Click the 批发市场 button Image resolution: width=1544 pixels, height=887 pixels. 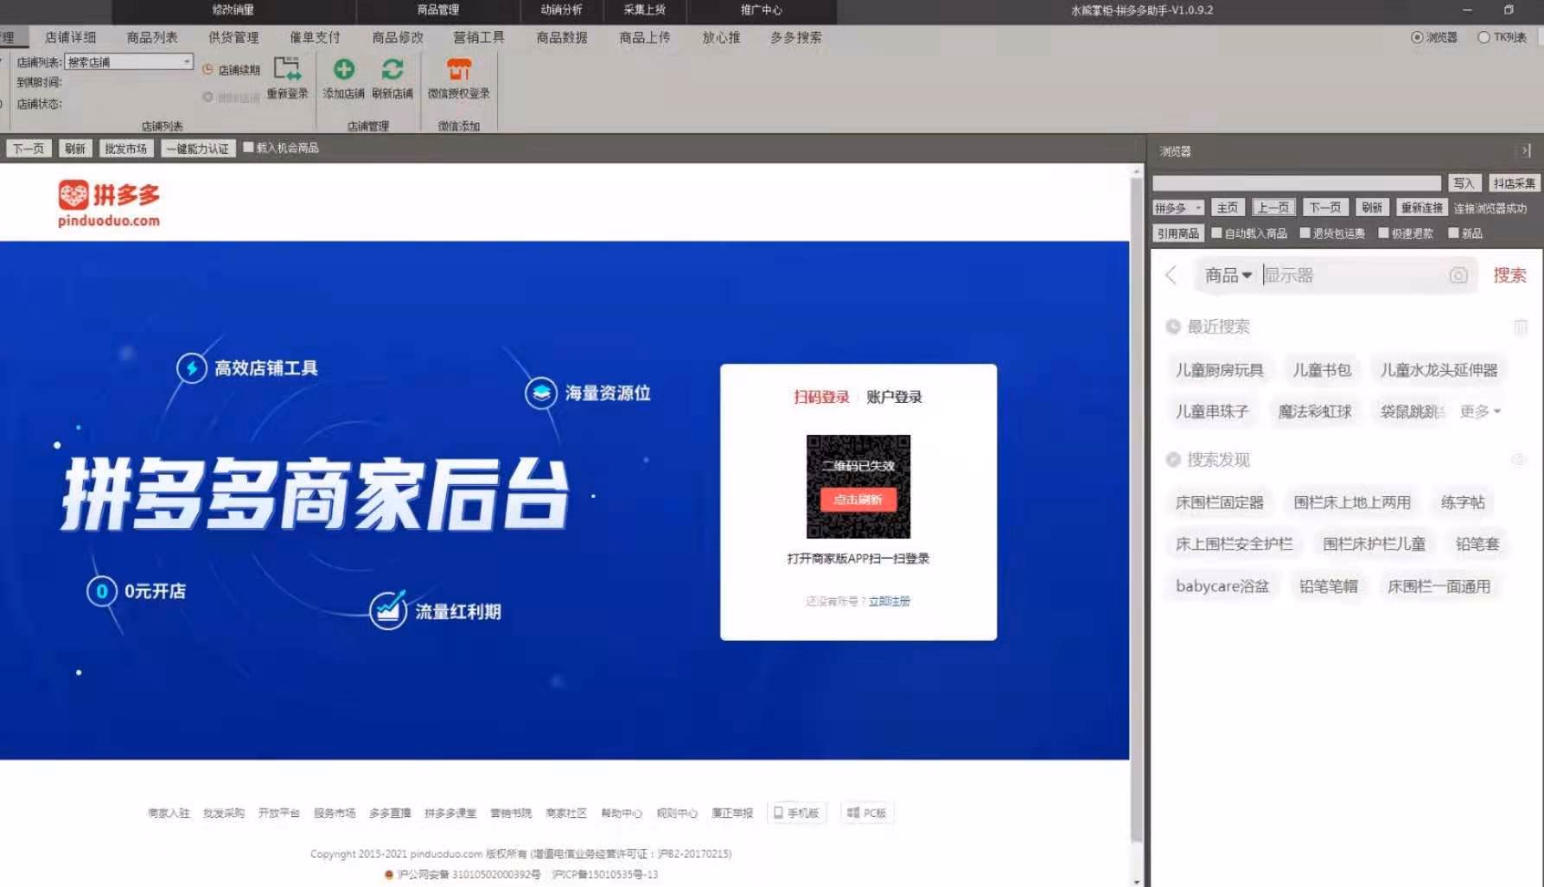[x=126, y=149]
